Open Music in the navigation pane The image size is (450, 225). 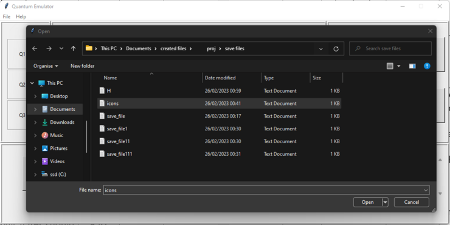click(57, 135)
